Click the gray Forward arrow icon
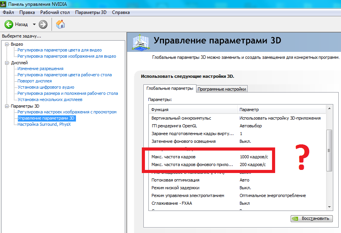The image size is (341, 233). click(x=43, y=24)
